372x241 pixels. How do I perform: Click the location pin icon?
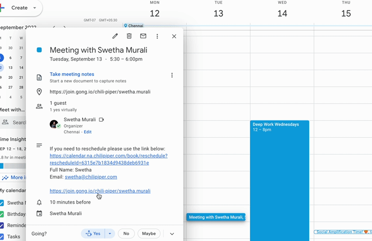[x=39, y=91]
